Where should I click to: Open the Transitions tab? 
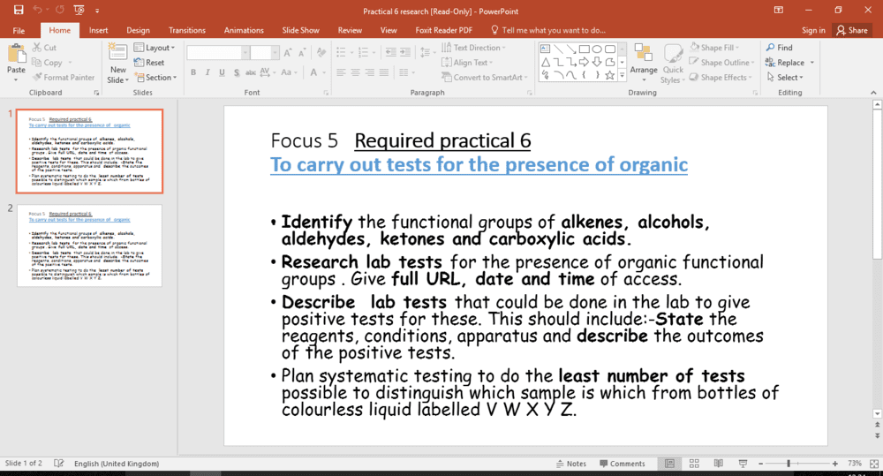186,30
